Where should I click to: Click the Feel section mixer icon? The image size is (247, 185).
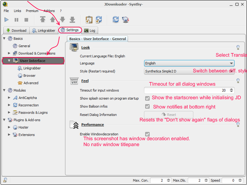(x=74, y=81)
